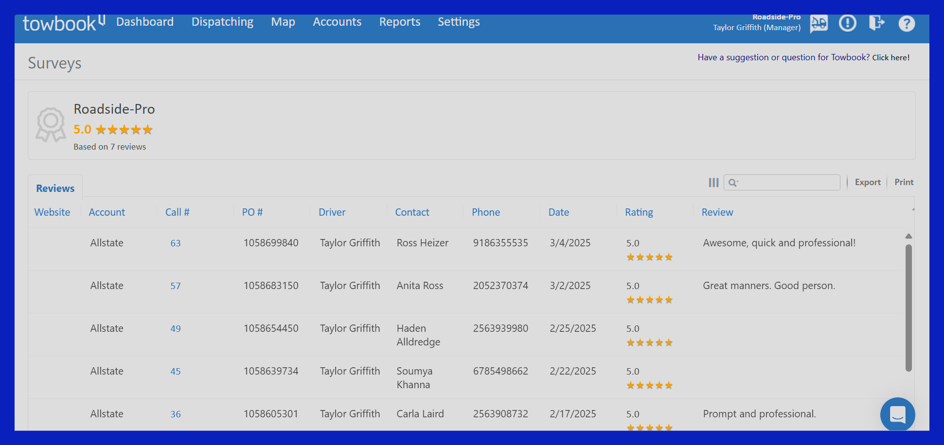Sort by Rating column header
This screenshot has height=445, width=944.
(x=639, y=212)
